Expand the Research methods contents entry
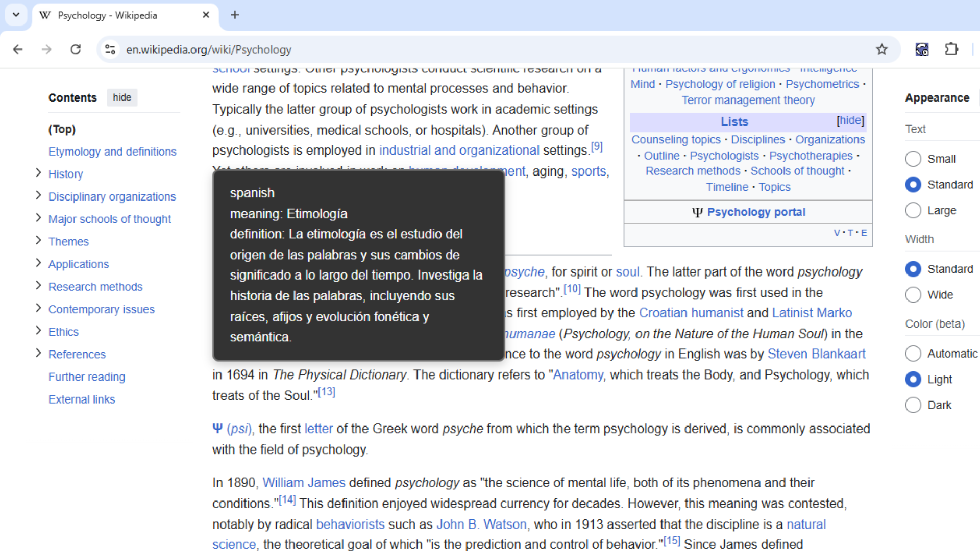The height and width of the screenshot is (551, 980). click(x=38, y=286)
